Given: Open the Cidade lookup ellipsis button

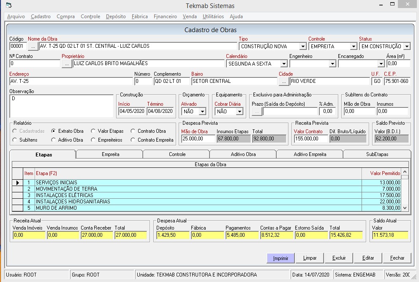Looking at the screenshot, I should (284, 81).
